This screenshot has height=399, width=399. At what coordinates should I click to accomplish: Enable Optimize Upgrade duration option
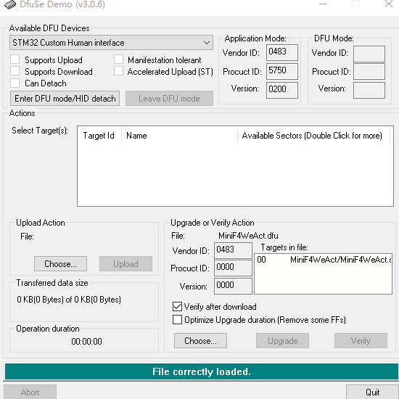(x=177, y=320)
